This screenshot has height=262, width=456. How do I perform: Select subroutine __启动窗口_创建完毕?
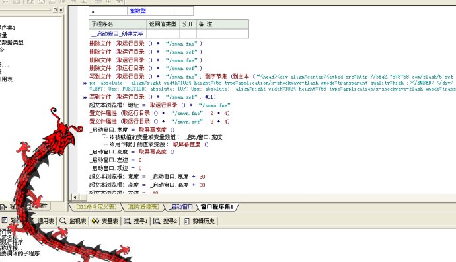click(x=118, y=34)
